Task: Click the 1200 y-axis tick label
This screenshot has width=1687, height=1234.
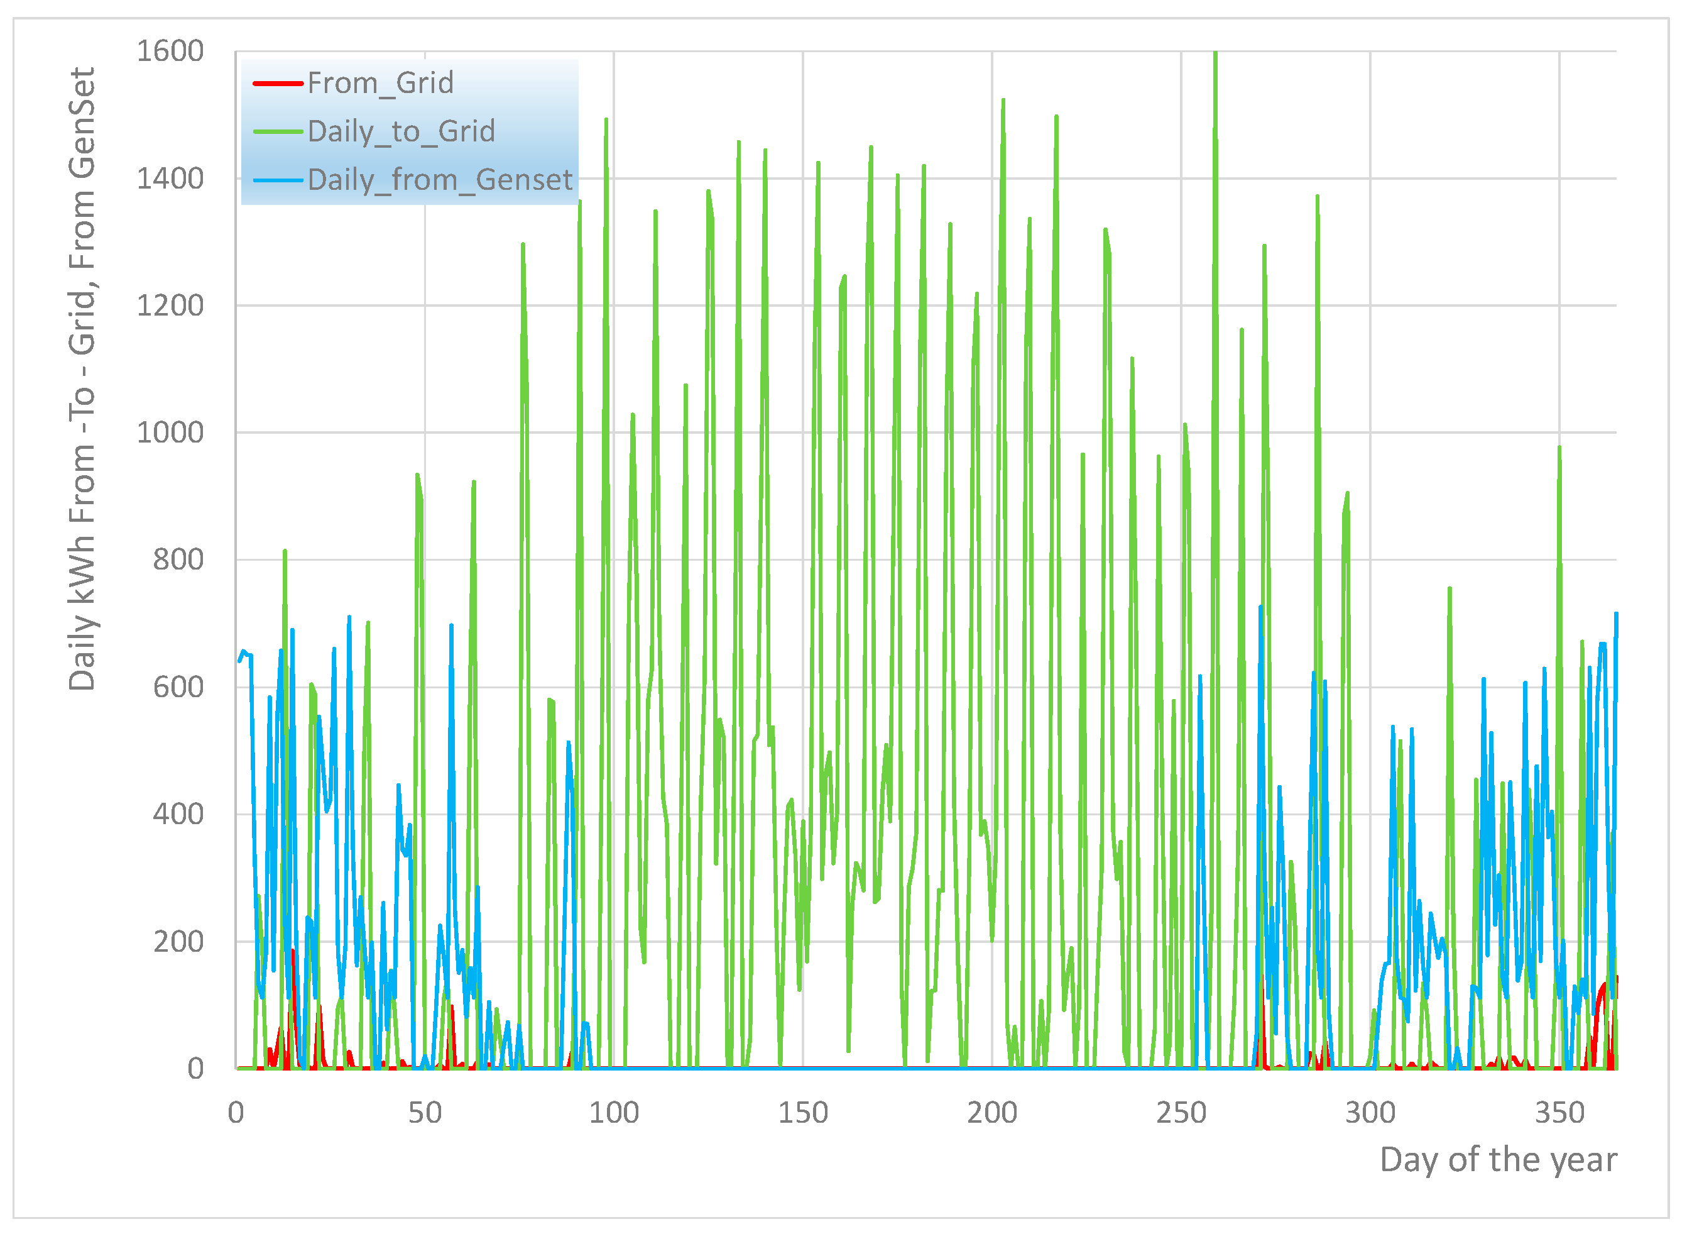Action: pyautogui.click(x=170, y=306)
